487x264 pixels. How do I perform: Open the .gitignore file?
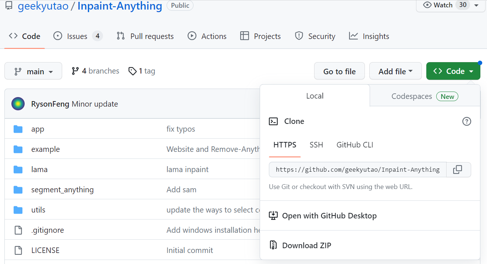click(47, 230)
